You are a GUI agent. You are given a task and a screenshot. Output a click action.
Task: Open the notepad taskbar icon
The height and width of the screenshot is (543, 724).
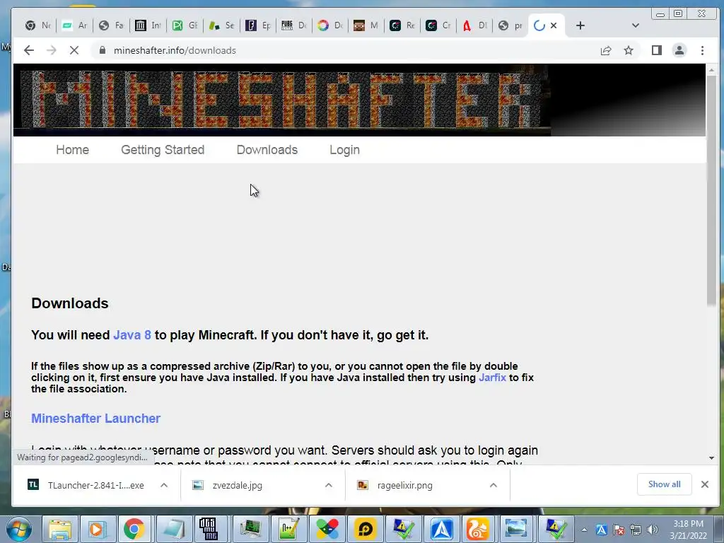click(173, 529)
